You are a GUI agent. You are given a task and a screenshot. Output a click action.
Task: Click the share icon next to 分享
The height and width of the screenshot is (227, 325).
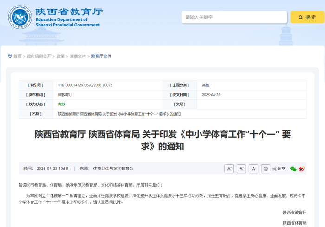point(274,169)
